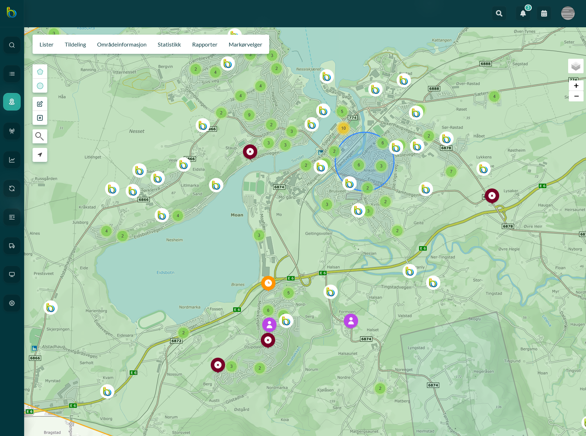The width and height of the screenshot is (586, 436).
Task: Zoom in the map with plus
Action: [576, 86]
